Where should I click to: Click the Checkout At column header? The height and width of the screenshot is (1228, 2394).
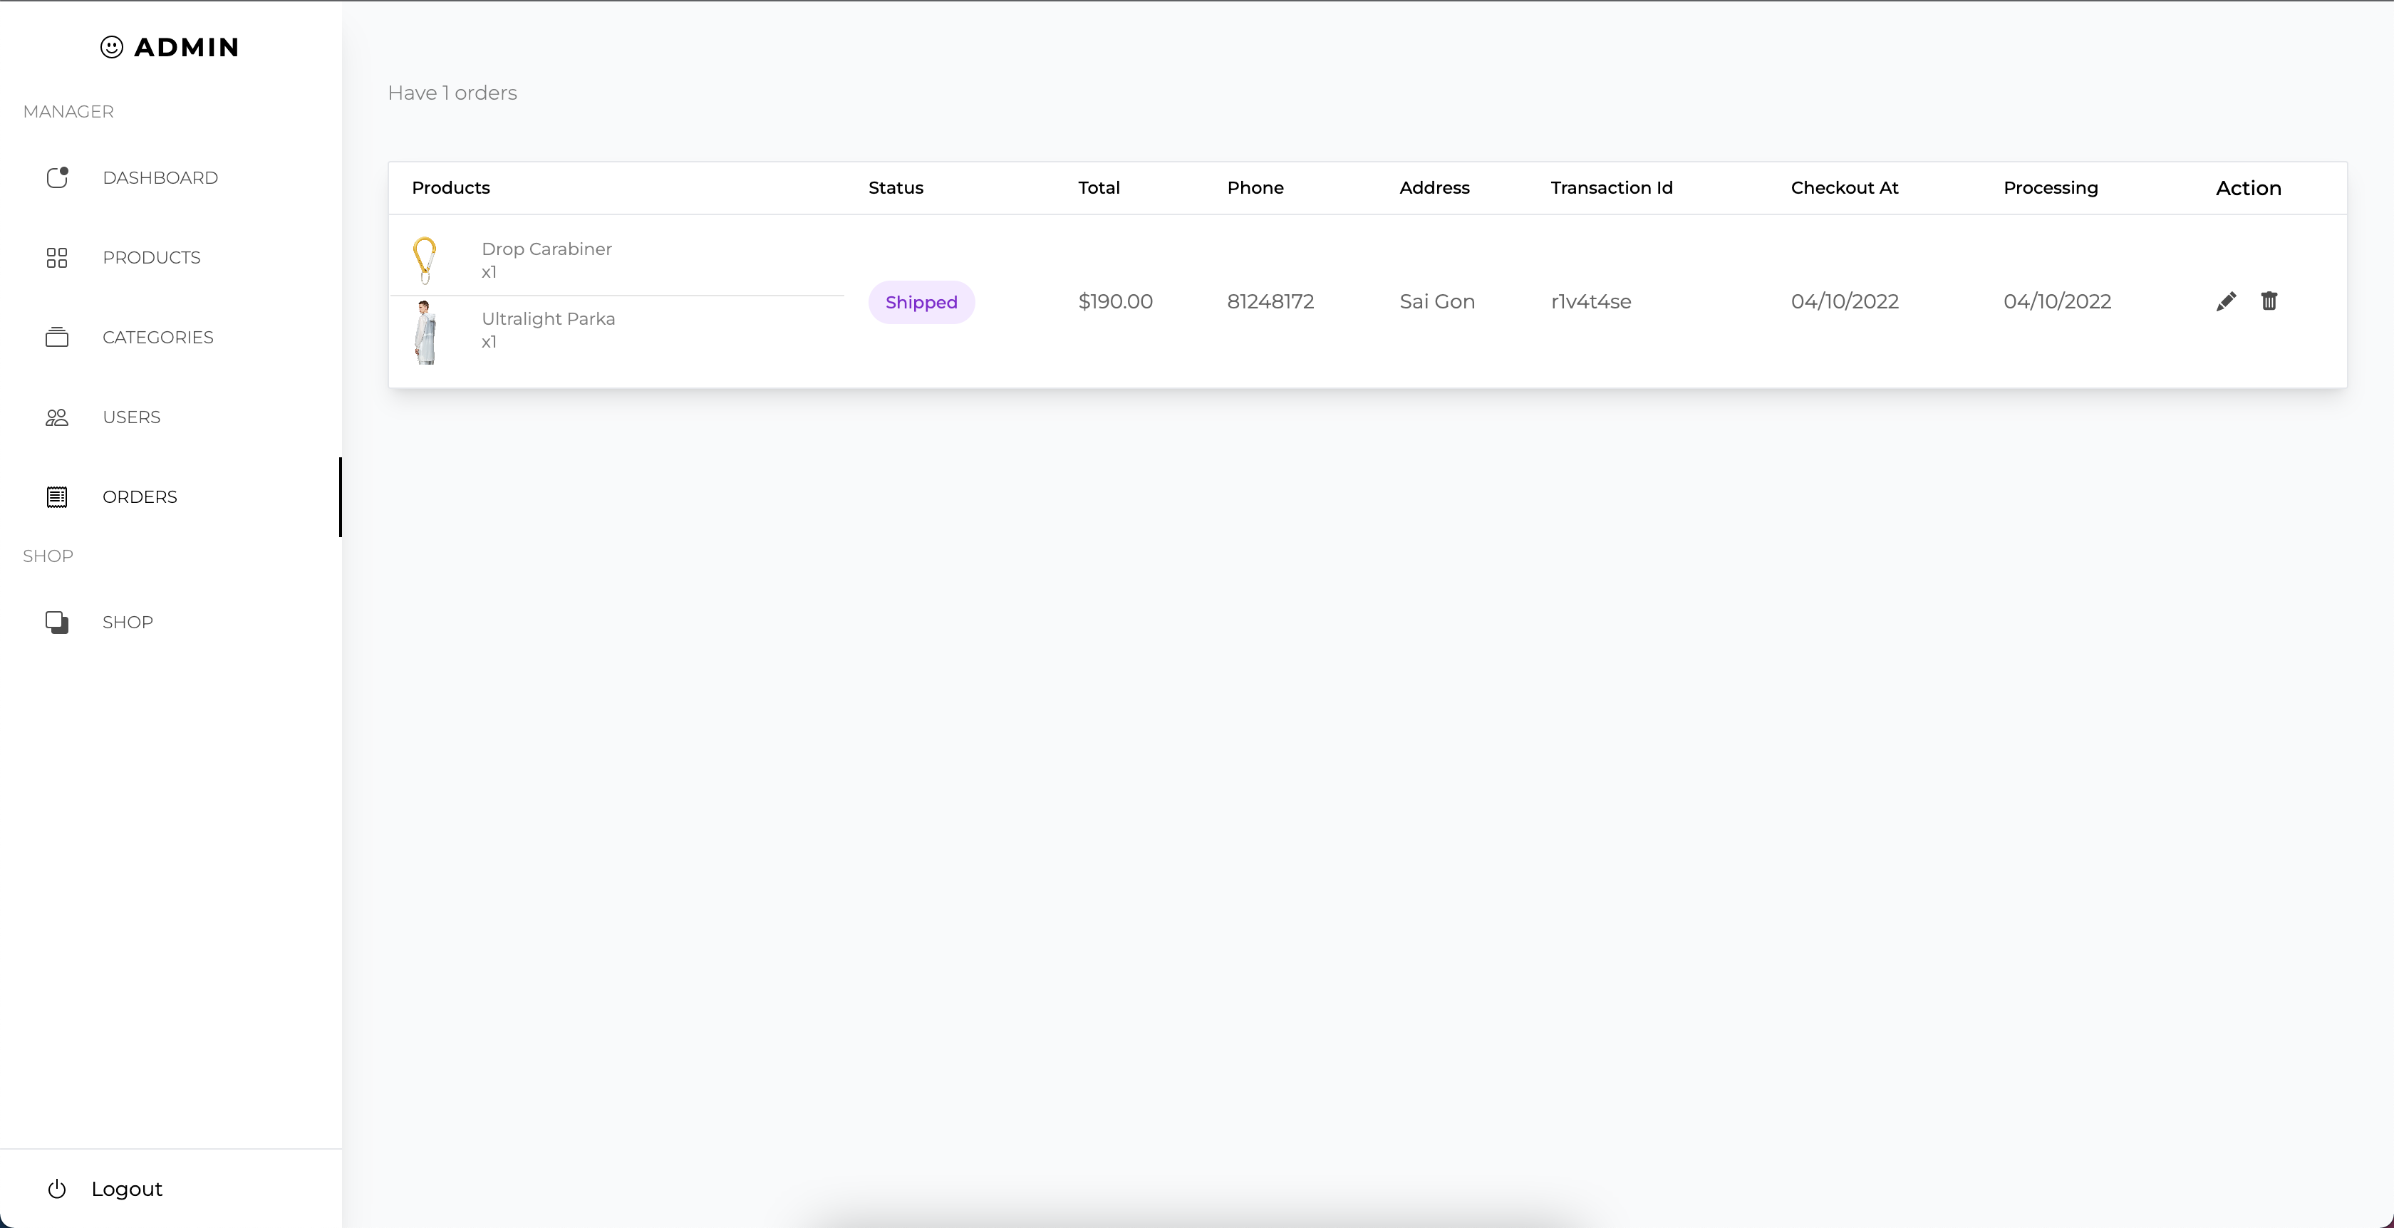[1844, 187]
